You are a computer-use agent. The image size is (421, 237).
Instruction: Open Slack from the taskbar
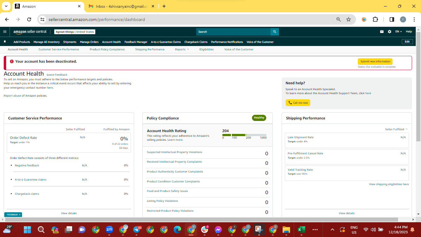point(205,230)
